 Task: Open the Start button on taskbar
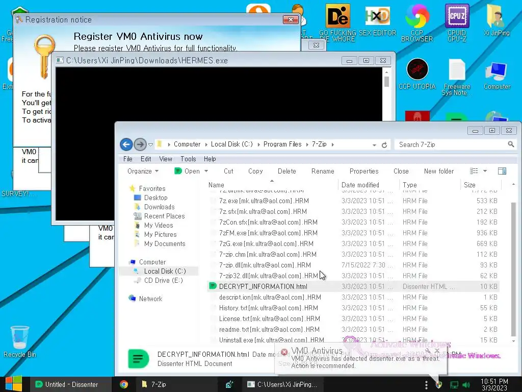14,384
